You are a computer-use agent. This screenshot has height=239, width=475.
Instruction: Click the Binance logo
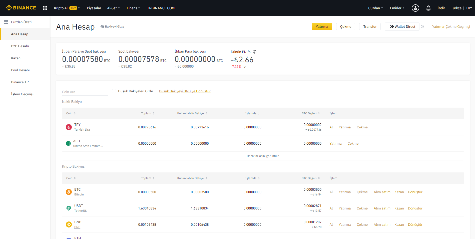[21, 8]
